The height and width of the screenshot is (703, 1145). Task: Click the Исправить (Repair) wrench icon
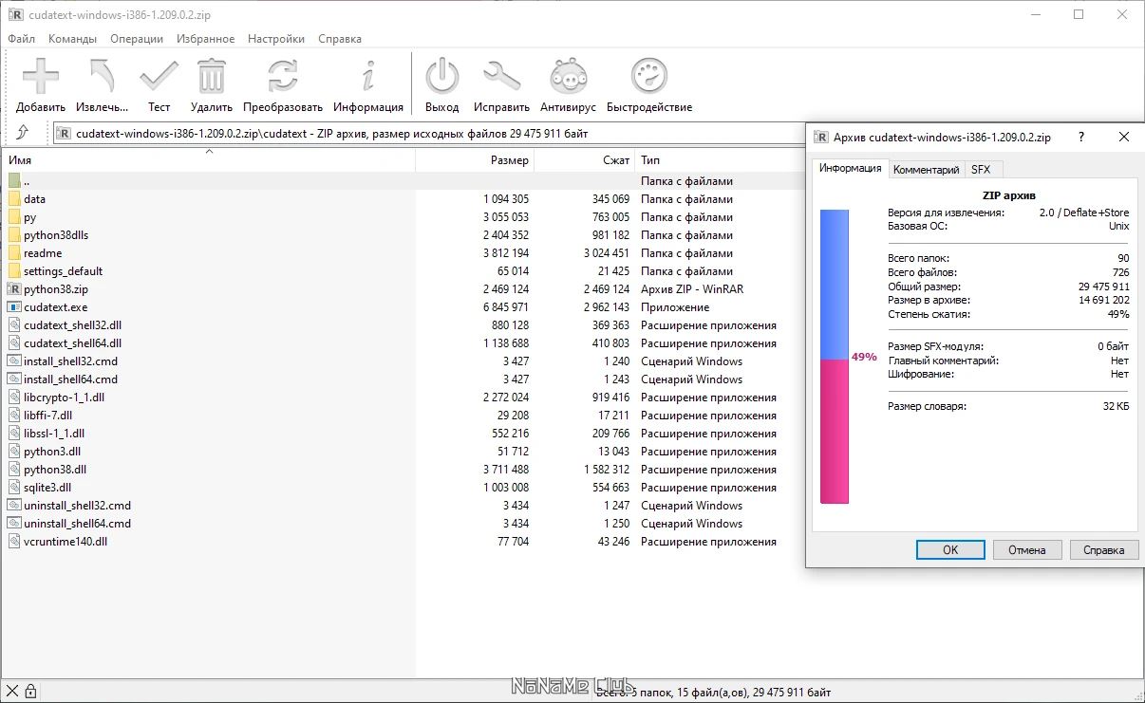click(x=501, y=75)
